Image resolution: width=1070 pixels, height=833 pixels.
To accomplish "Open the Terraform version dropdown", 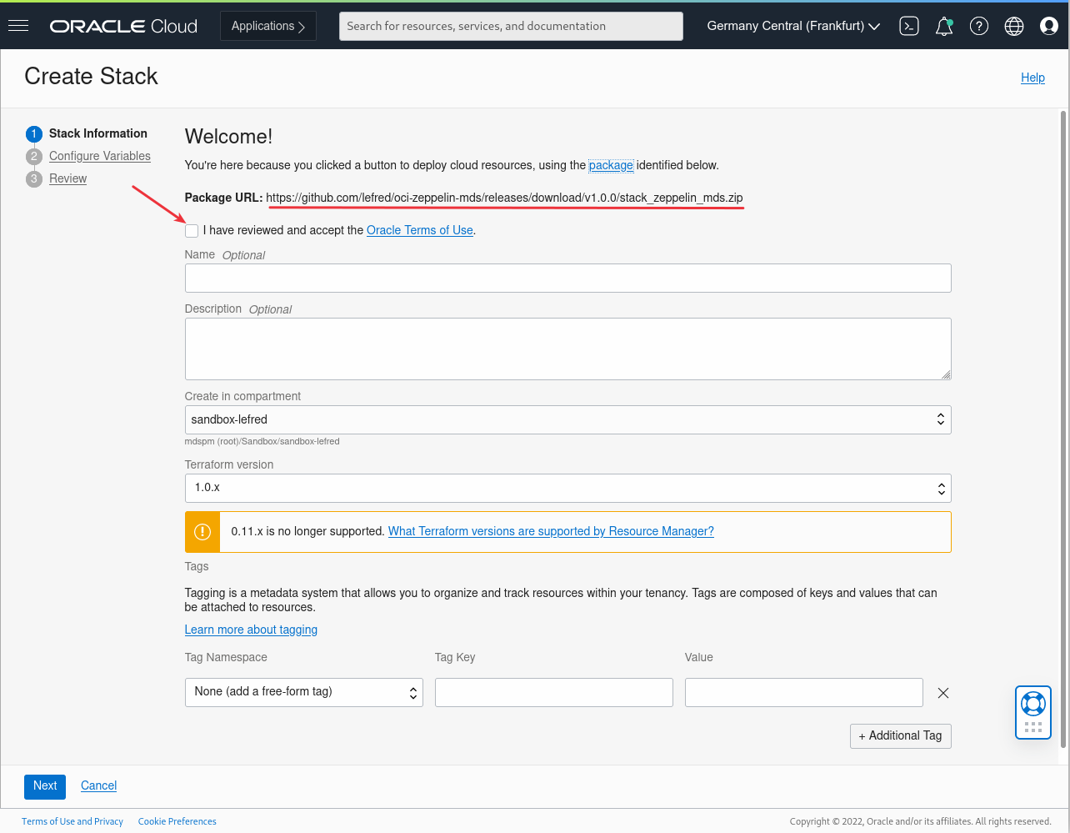I will tap(567, 488).
